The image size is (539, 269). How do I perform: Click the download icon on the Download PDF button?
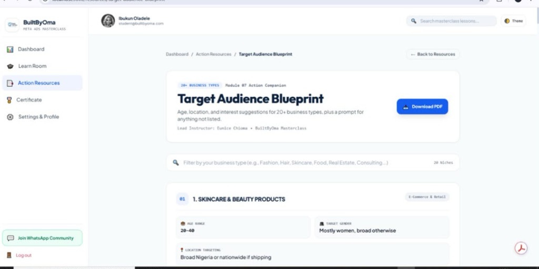click(406, 107)
